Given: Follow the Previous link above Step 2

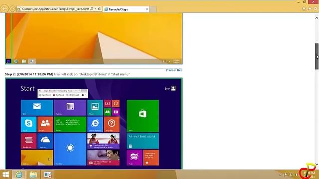Looking at the screenshot, I should pos(171,70).
